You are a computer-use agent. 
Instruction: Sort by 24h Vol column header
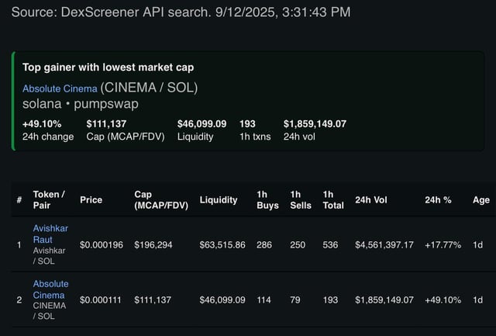[x=373, y=199]
